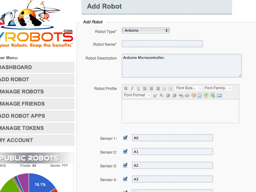This screenshot has height=192, width=256.
Task: Open Manage Robots menu item
Action: point(37,92)
